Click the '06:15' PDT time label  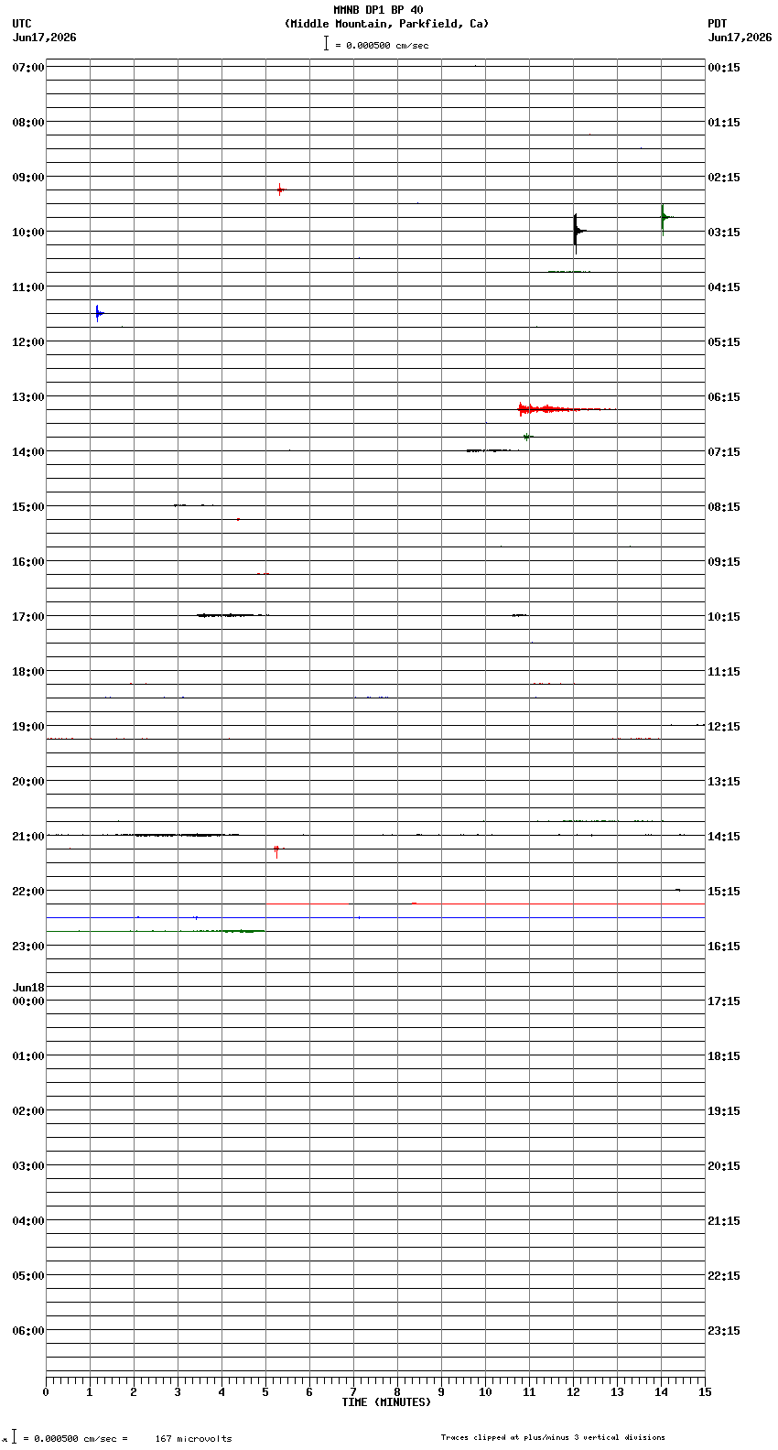click(x=724, y=397)
